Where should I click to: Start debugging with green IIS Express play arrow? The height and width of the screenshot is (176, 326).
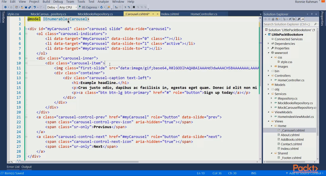[x=80, y=7]
